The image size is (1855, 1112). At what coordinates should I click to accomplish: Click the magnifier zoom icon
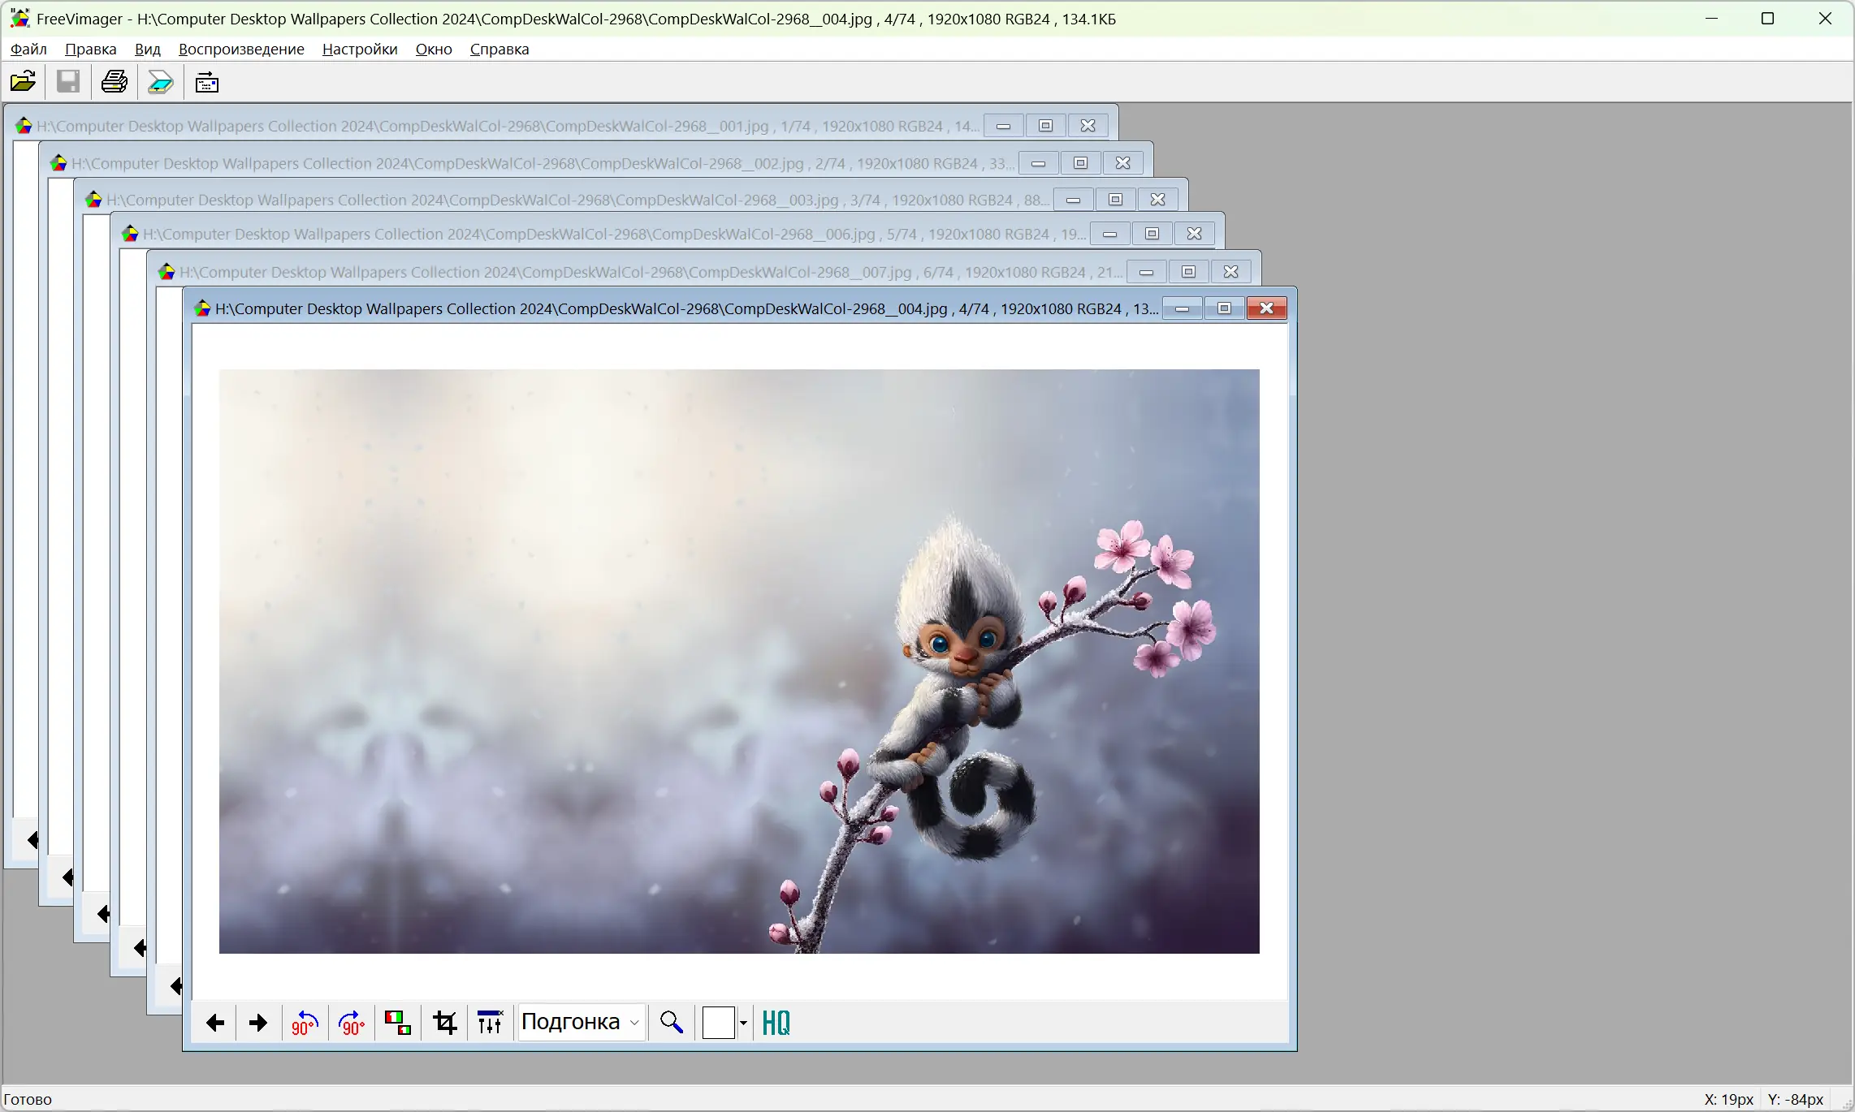(x=671, y=1023)
